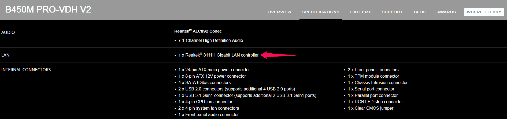Select the Blog tab

click(x=420, y=12)
